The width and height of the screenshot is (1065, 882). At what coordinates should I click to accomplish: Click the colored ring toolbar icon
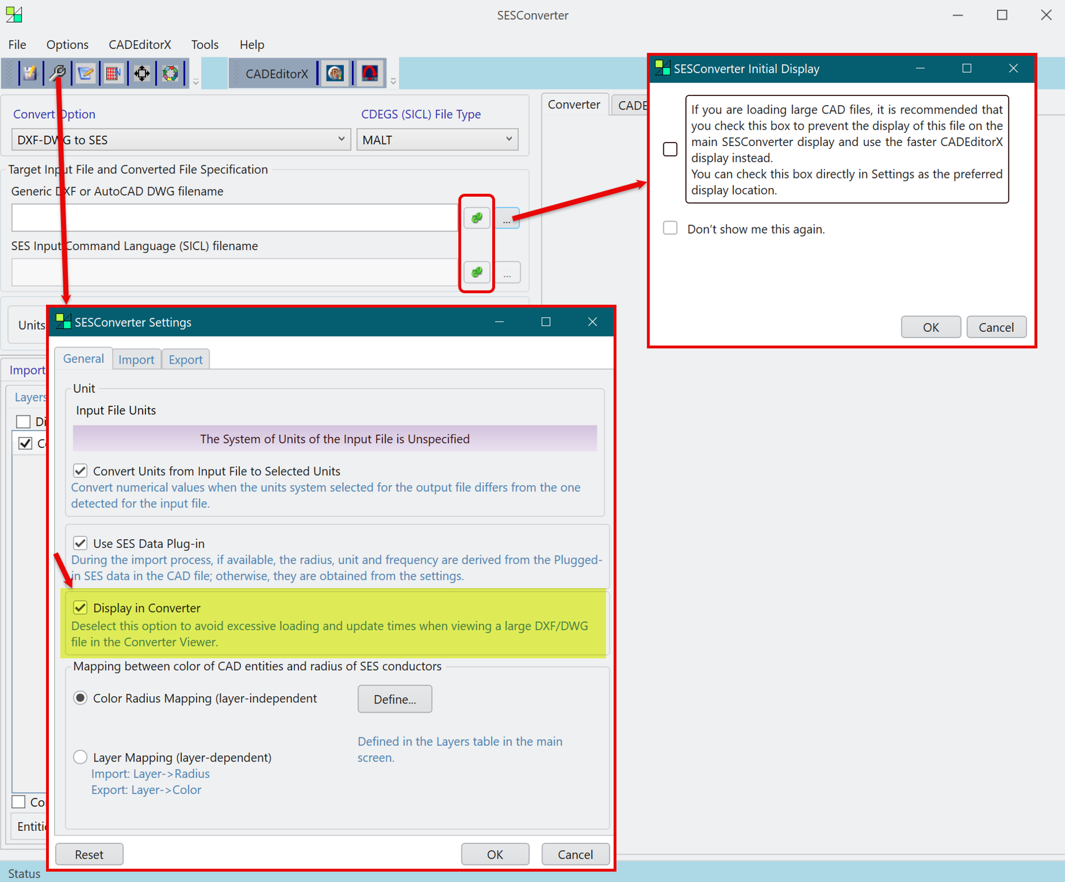(170, 73)
